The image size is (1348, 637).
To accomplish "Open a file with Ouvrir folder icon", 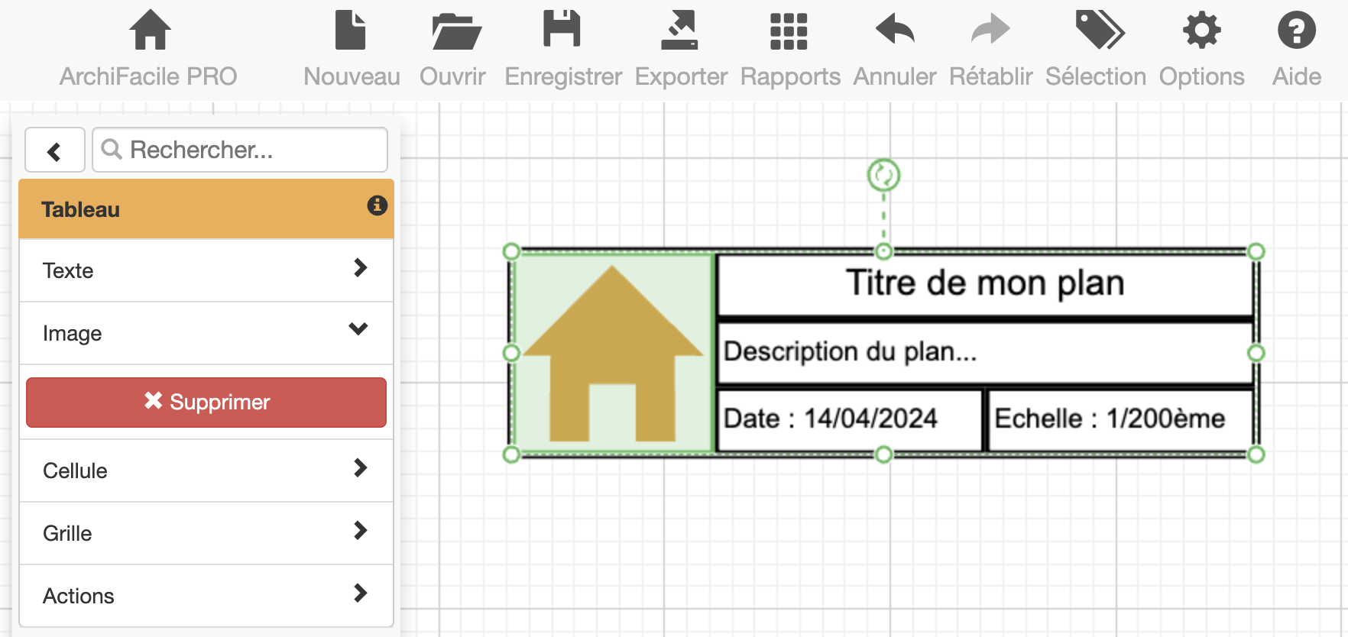I will [455, 31].
